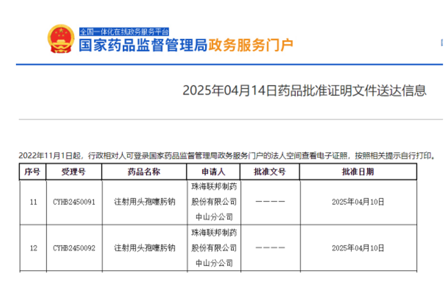Select serial number cell 12
The height and width of the screenshot is (283, 446).
tap(34, 248)
